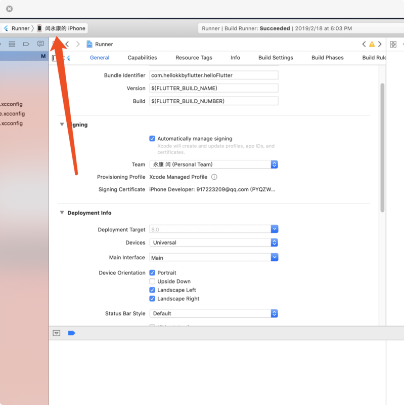
Task: Open the Team dropdown
Action: 213,165
